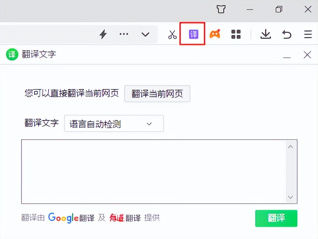Viewport: 318px width, 239px height.
Task: Open the ellipsis more-options menu
Action: point(124,34)
